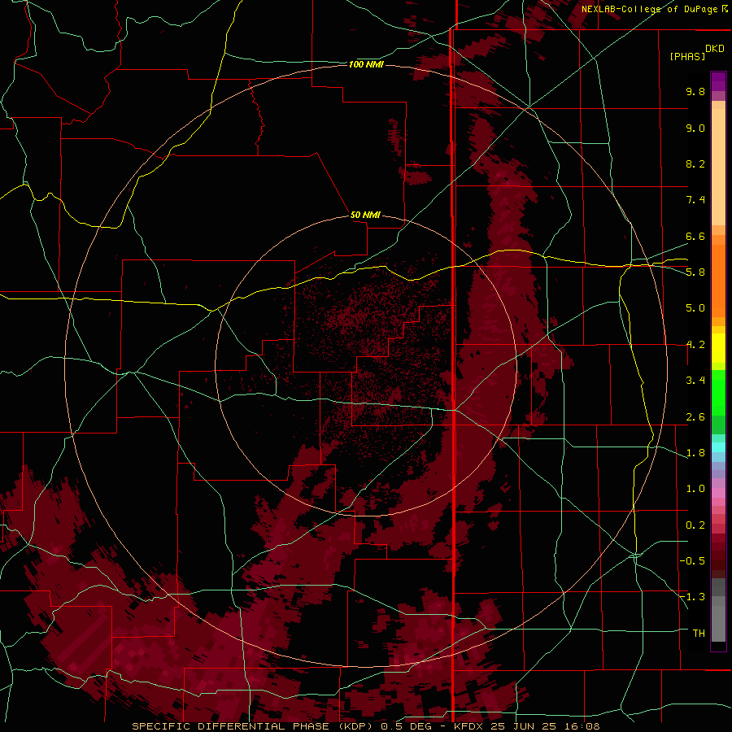
Task: Click the 5.0 value on the color scale
Action: (695, 308)
